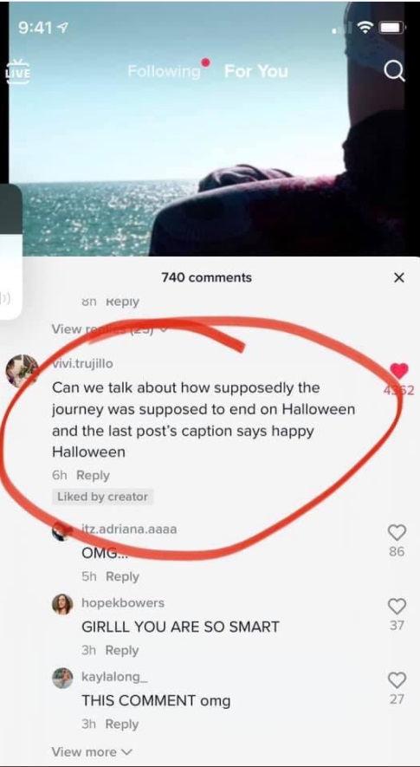This screenshot has height=767, width=420.
Task: Open kaylalong_'s profile picture
Action: (62, 678)
